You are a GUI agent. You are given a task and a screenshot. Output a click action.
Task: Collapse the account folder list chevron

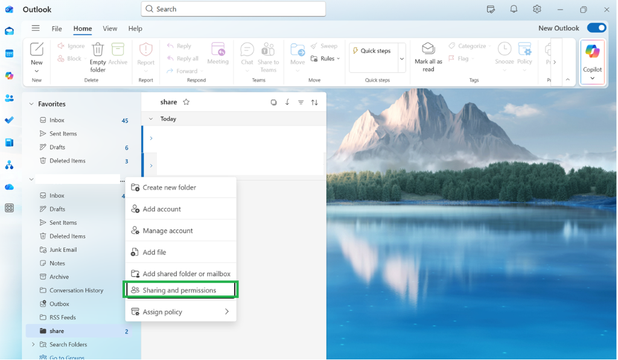coord(31,179)
